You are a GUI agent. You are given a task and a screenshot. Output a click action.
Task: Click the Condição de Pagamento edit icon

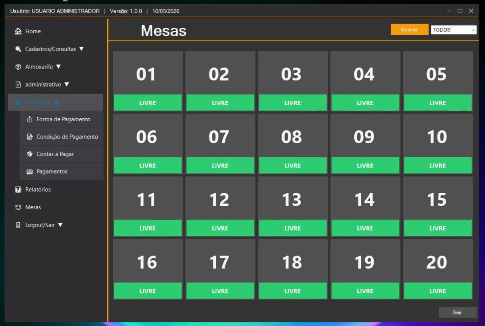30,137
